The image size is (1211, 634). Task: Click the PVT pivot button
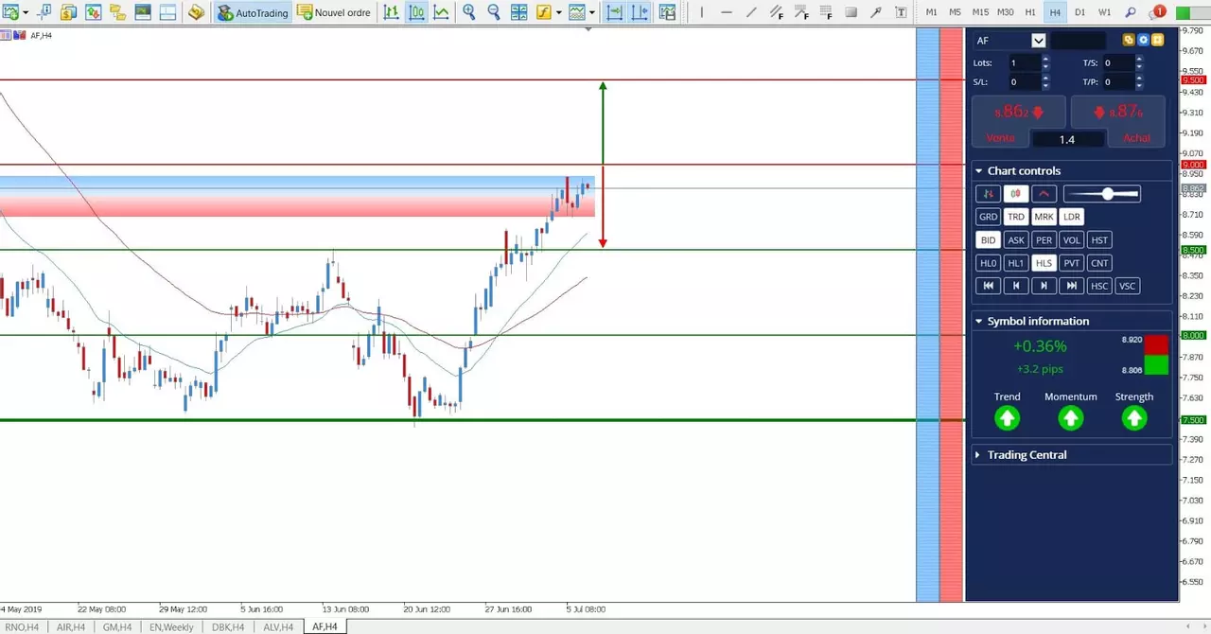coord(1071,263)
